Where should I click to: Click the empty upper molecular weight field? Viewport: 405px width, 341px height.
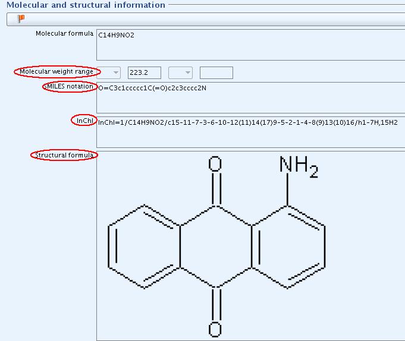coord(216,72)
